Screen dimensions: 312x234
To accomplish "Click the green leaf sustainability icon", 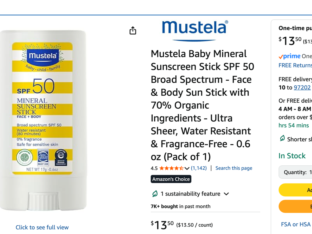I will 155,194.
